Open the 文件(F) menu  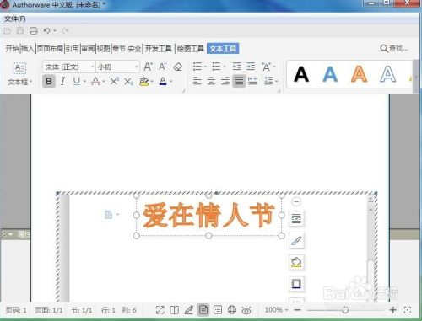pos(14,19)
